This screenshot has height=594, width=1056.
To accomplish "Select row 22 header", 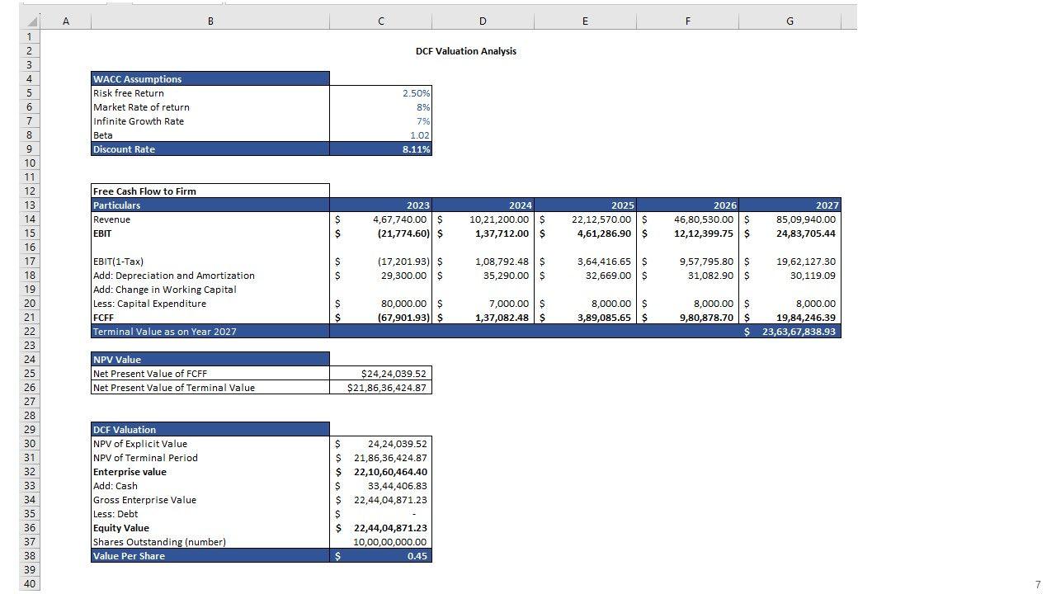I will click(30, 332).
